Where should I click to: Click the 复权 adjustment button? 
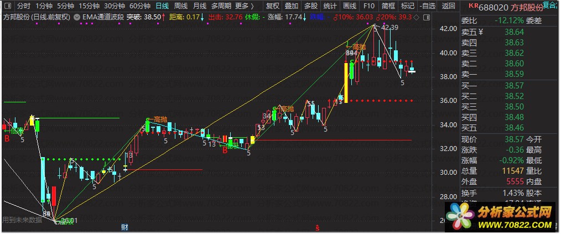[x=273, y=6]
